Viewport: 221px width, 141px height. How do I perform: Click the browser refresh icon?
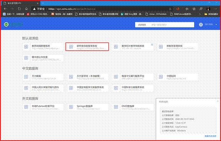pyautogui.click(x=19, y=9)
